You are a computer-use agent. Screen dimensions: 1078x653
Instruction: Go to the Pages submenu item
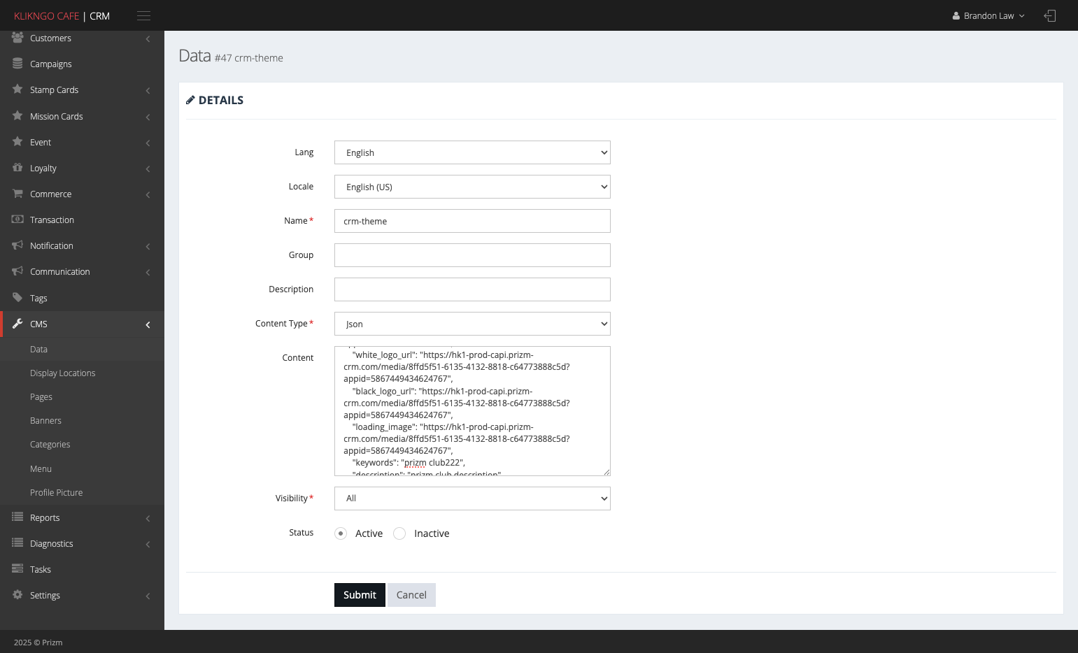(41, 397)
